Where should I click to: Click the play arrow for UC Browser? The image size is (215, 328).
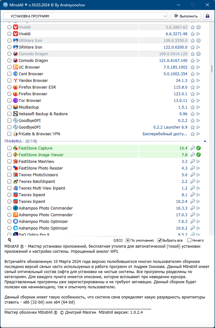click(x=198, y=67)
